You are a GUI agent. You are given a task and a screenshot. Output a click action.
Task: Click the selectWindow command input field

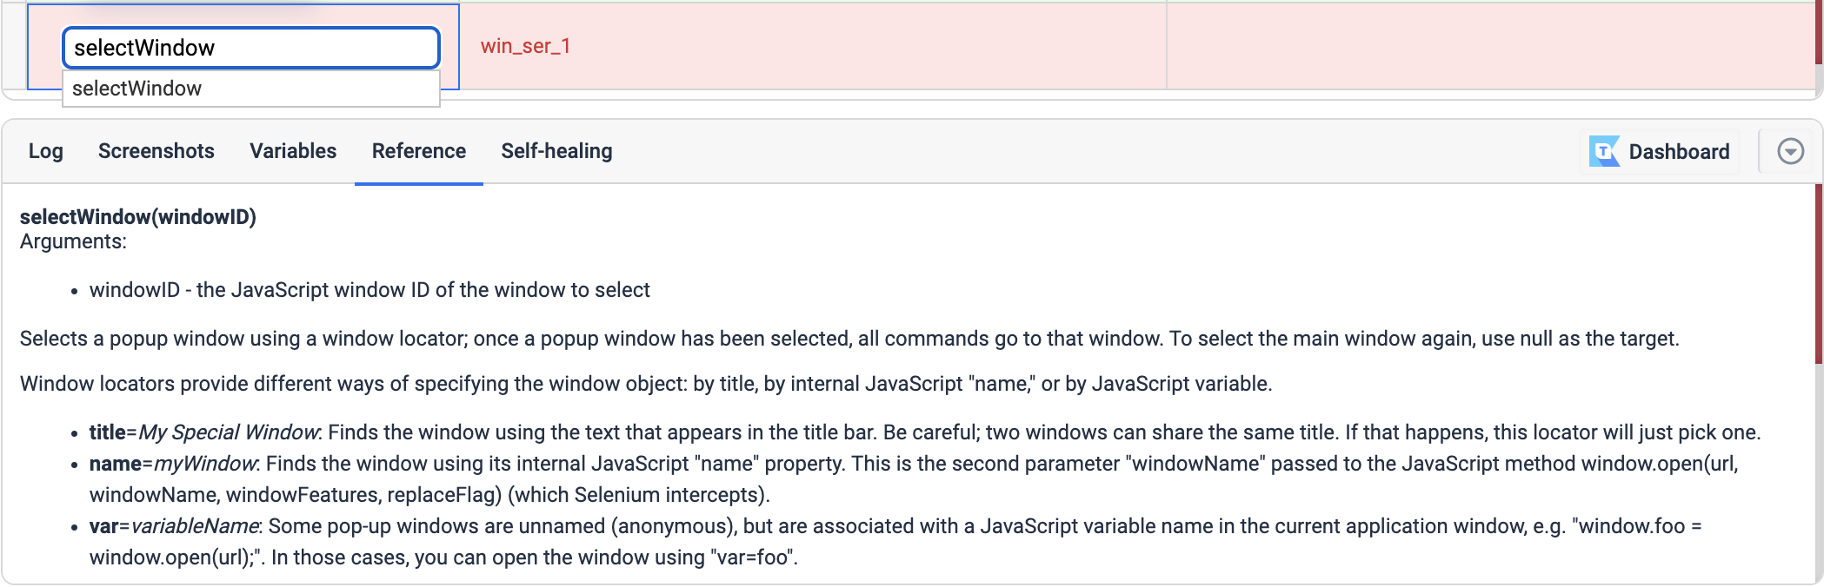click(x=250, y=48)
